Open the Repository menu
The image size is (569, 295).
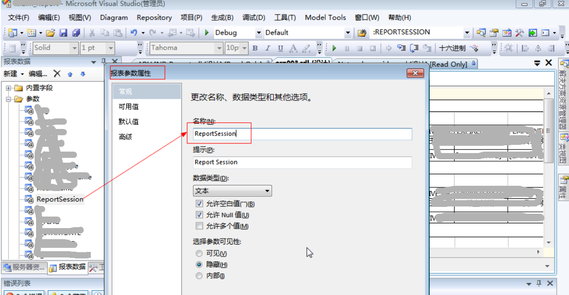[154, 17]
